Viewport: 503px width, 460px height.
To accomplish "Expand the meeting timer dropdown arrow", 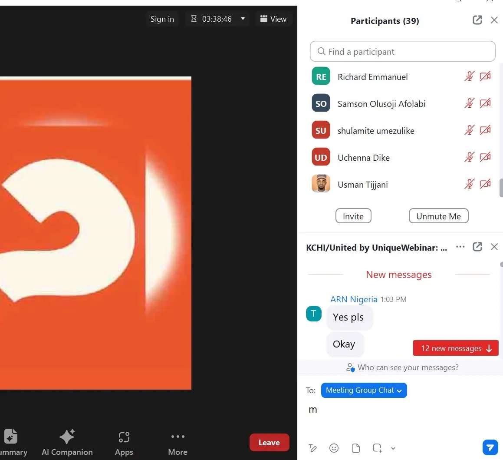I will [x=243, y=19].
